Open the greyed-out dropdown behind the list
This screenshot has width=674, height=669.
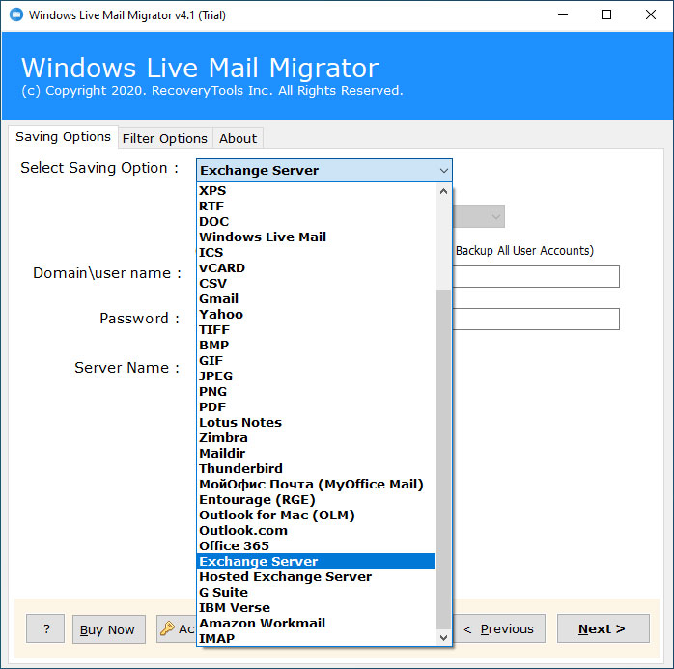coord(478,216)
